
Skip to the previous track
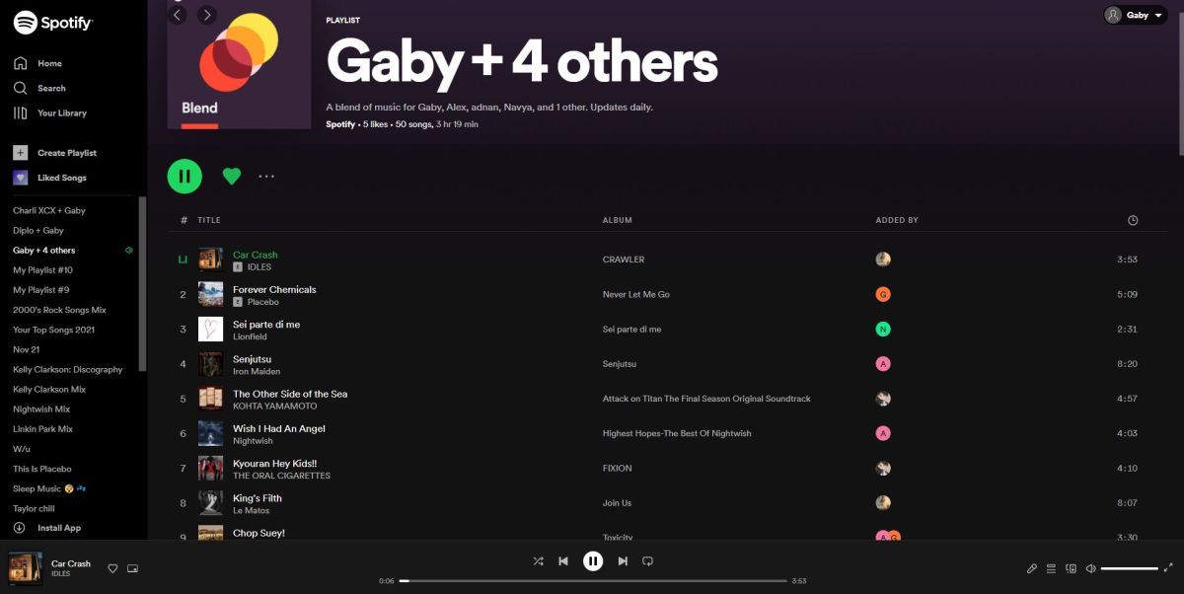(x=563, y=560)
